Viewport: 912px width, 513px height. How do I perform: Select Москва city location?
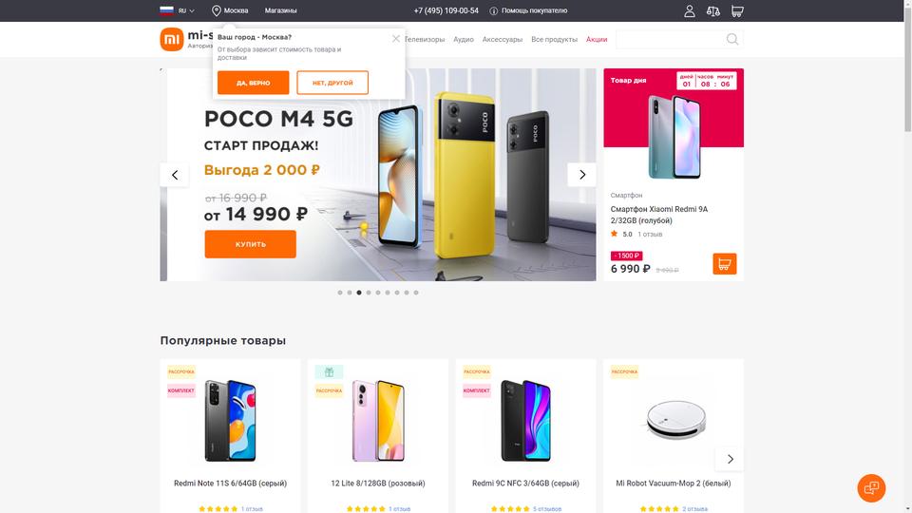click(x=230, y=10)
